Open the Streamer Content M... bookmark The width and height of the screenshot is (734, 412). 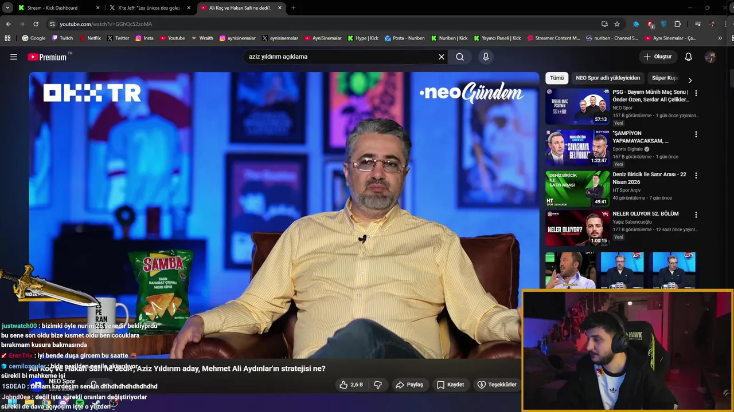pyautogui.click(x=553, y=38)
